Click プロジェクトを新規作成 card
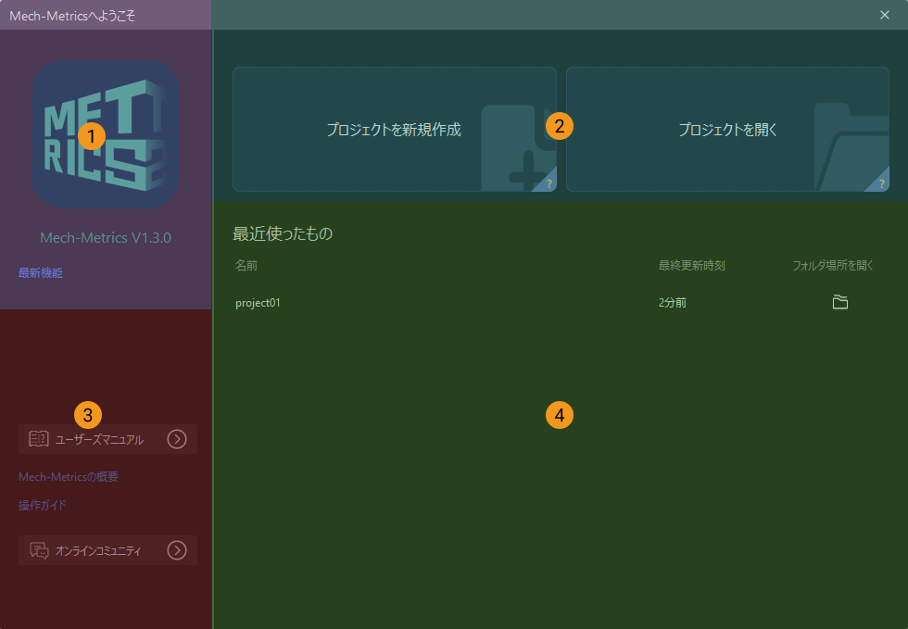The width and height of the screenshot is (908, 629). coord(395,129)
